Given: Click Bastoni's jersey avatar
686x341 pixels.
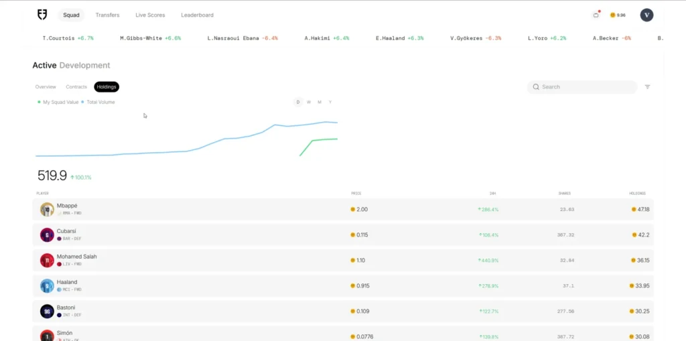Looking at the screenshot, I should [x=47, y=311].
